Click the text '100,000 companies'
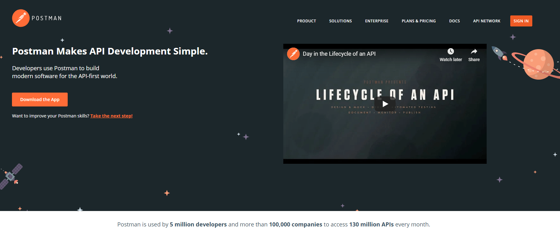The height and width of the screenshot is (234, 560). (x=296, y=224)
